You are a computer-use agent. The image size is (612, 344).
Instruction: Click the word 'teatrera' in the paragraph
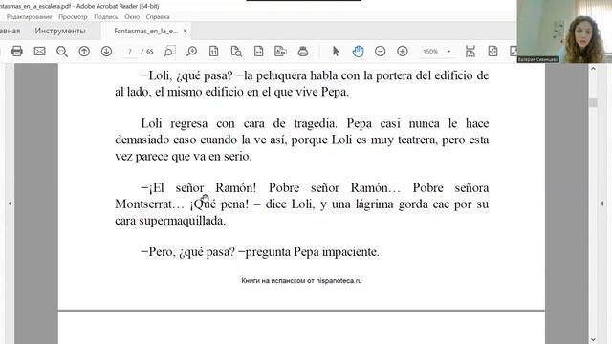(x=417, y=140)
